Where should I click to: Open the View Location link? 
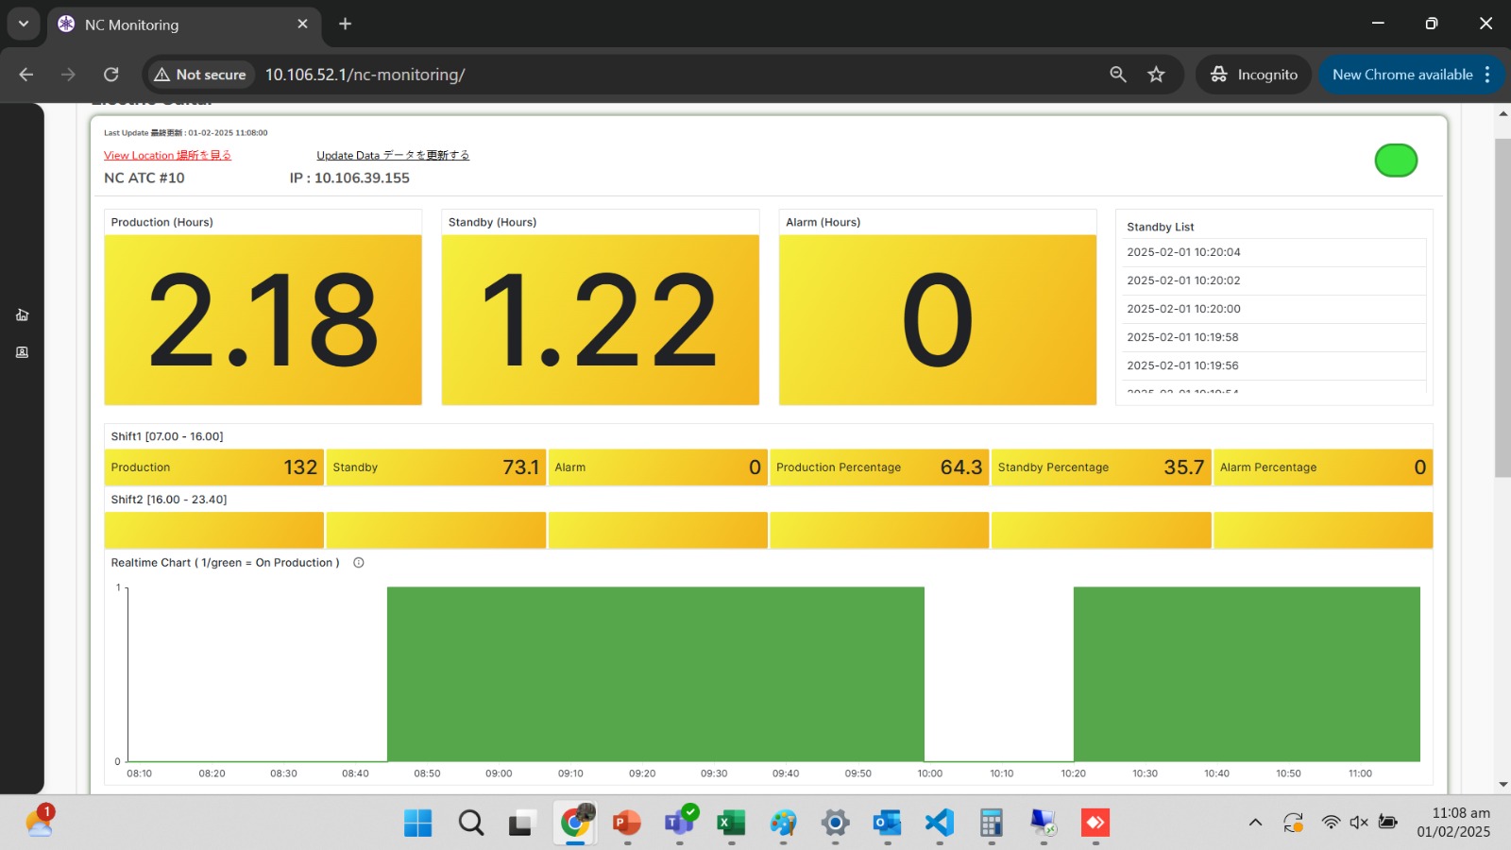167,156
